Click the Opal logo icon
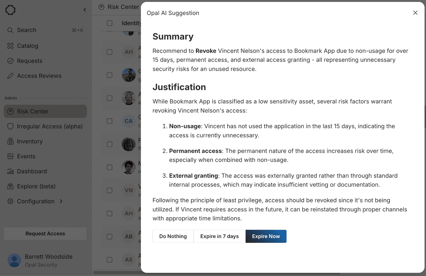Screen dimensions: 426x276 pyautogui.click(x=10, y=10)
